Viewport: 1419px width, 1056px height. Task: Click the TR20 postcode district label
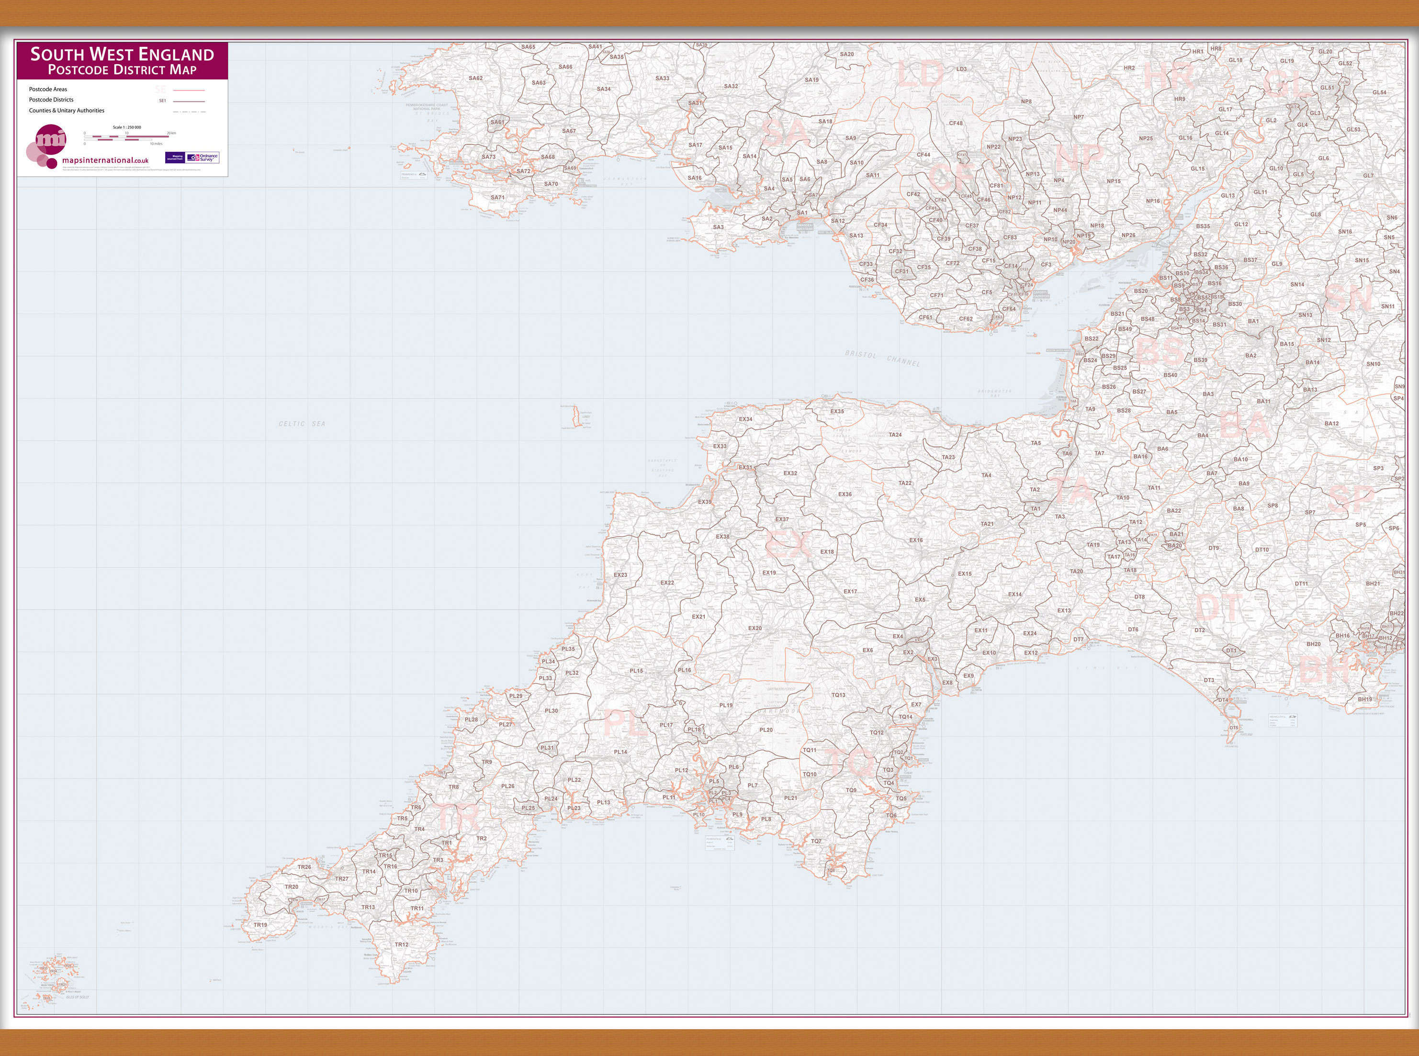(x=292, y=887)
